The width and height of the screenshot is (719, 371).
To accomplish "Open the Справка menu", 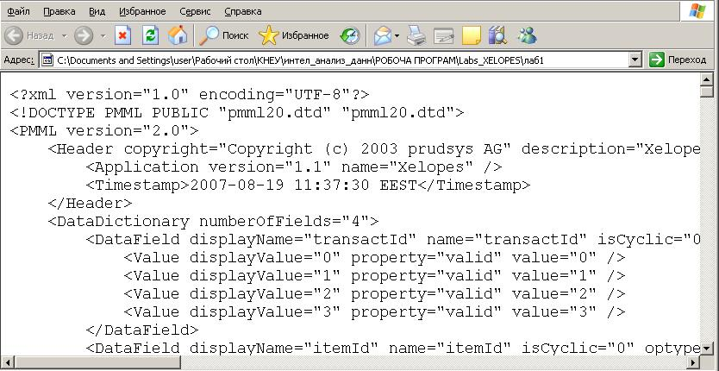I will 243,11.
